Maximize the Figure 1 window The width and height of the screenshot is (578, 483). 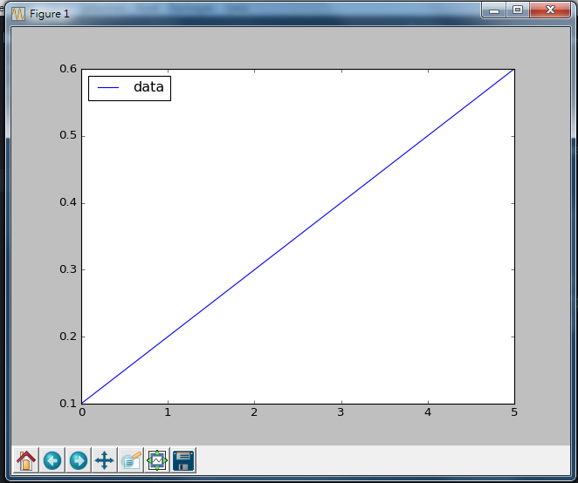[x=518, y=10]
